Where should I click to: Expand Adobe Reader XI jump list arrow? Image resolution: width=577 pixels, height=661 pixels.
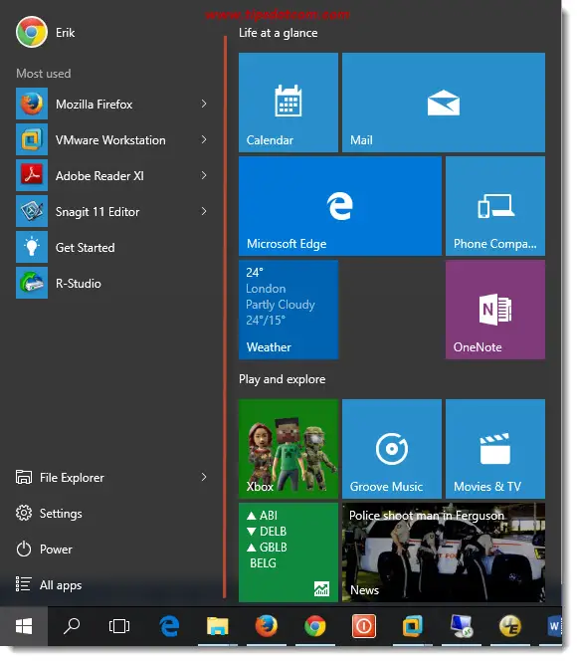204,175
